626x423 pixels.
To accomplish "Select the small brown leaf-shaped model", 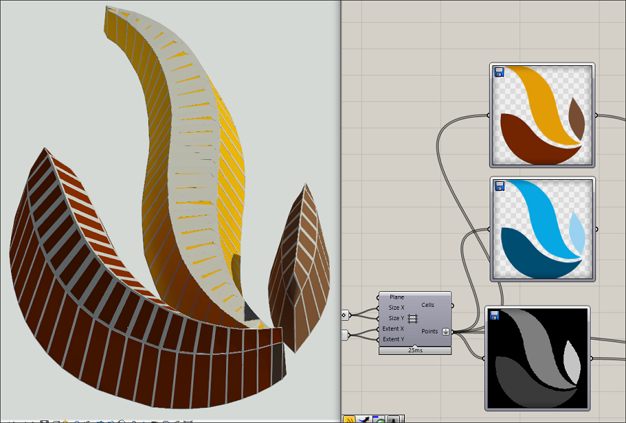I will tap(299, 269).
